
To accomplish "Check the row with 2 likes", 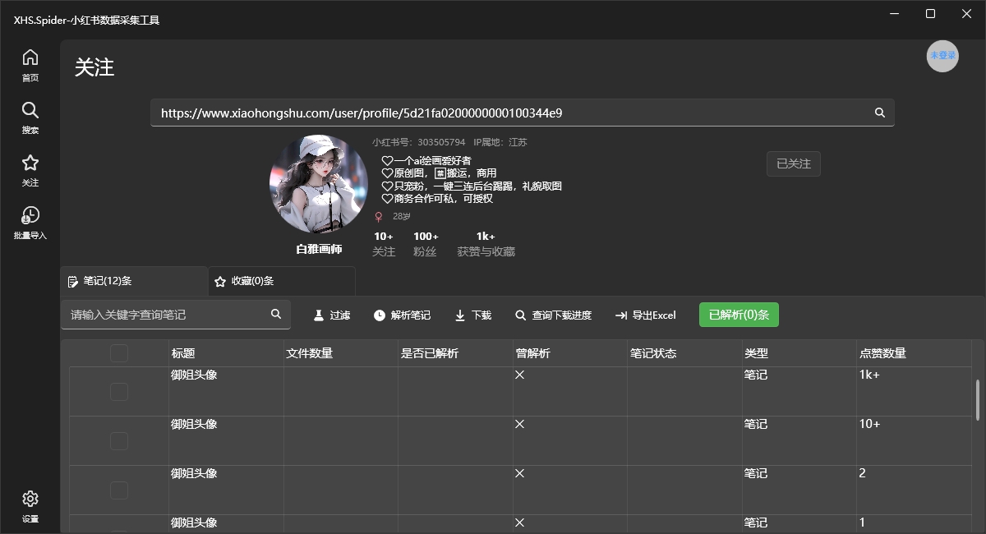I will [119, 490].
